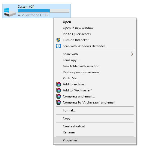Viewport: 142px width, 151px height.
Task: Click the Windows Defender shield icon
Action: coord(58,46)
